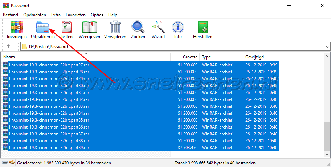
Task: Click the Verwijderen trash can icon
Action: pyautogui.click(x=115, y=27)
